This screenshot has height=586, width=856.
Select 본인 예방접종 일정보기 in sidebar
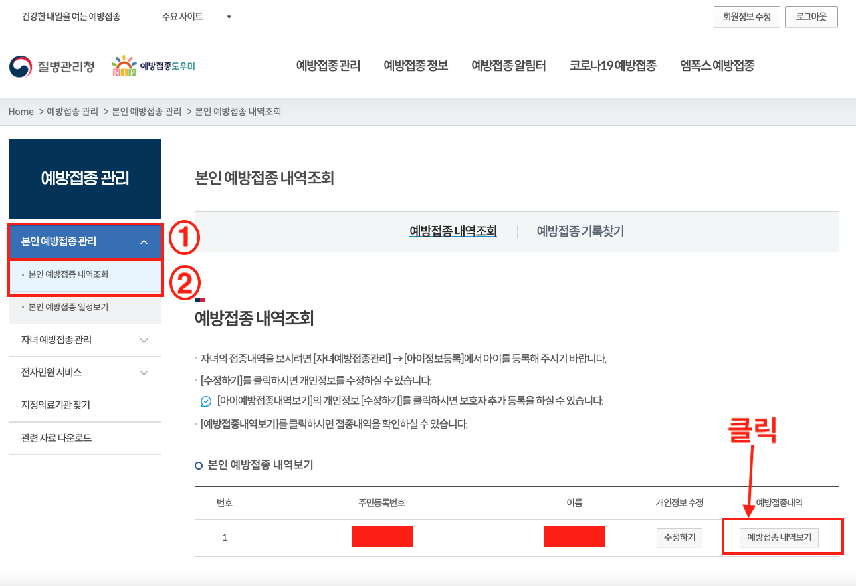pos(85,308)
